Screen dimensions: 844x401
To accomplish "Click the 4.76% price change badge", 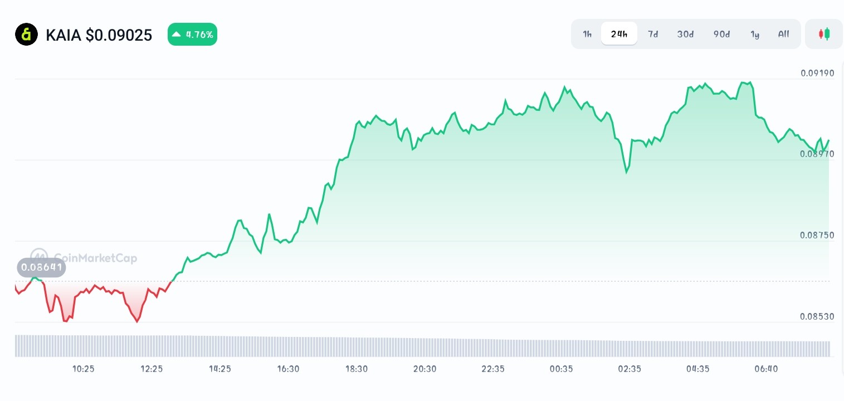I will click(192, 35).
